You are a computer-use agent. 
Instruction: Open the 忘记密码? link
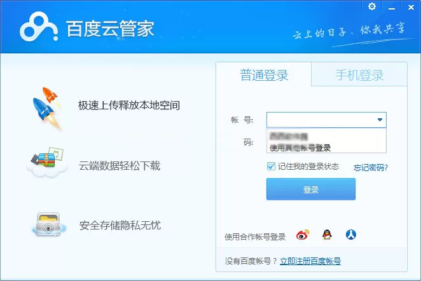tap(371, 168)
